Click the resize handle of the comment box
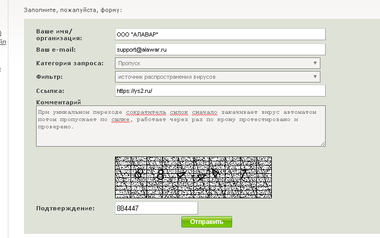Viewport: 380px width, 238px height. 323,144
